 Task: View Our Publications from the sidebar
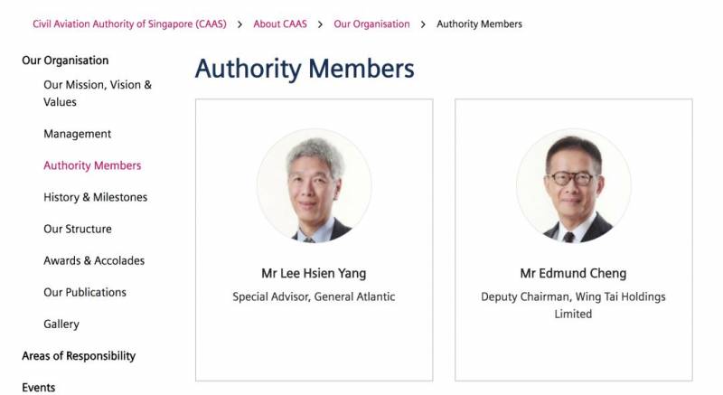pos(85,292)
